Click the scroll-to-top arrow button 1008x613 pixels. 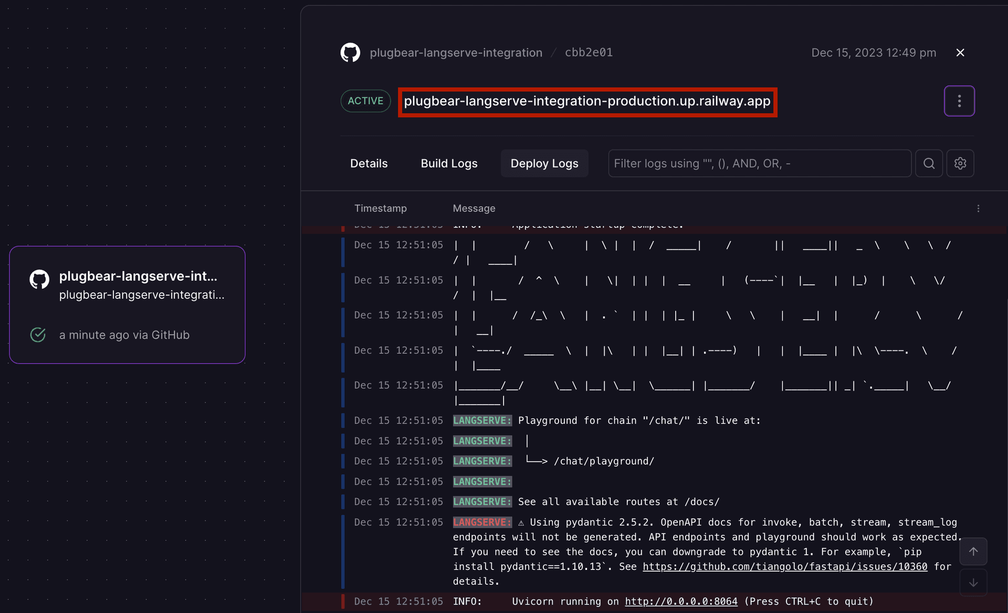(x=973, y=551)
